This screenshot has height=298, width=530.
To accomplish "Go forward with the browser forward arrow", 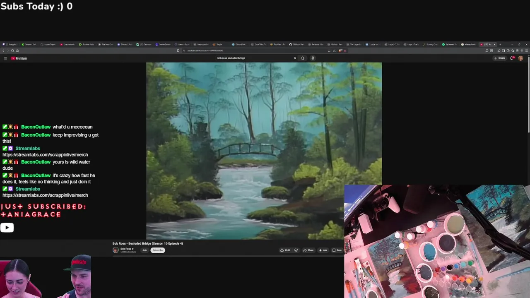I will coord(8,50).
